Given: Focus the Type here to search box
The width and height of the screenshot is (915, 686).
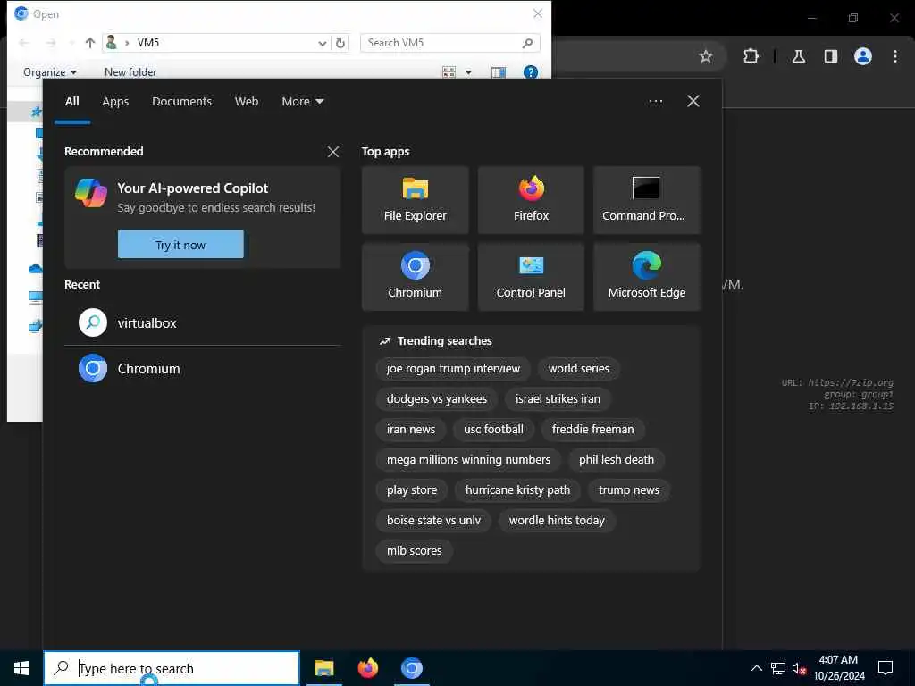Looking at the screenshot, I should point(172,668).
